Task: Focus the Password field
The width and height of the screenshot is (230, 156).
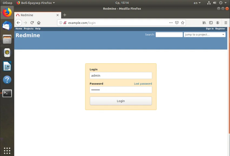Action: coord(121,90)
